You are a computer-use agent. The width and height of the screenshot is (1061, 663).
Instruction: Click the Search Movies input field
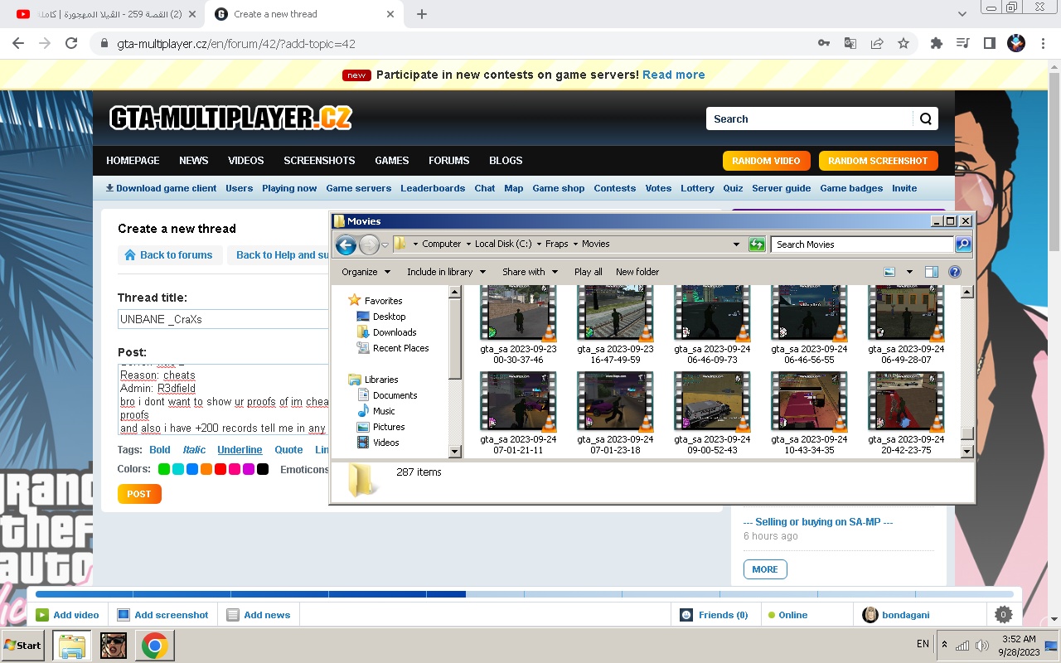862,244
